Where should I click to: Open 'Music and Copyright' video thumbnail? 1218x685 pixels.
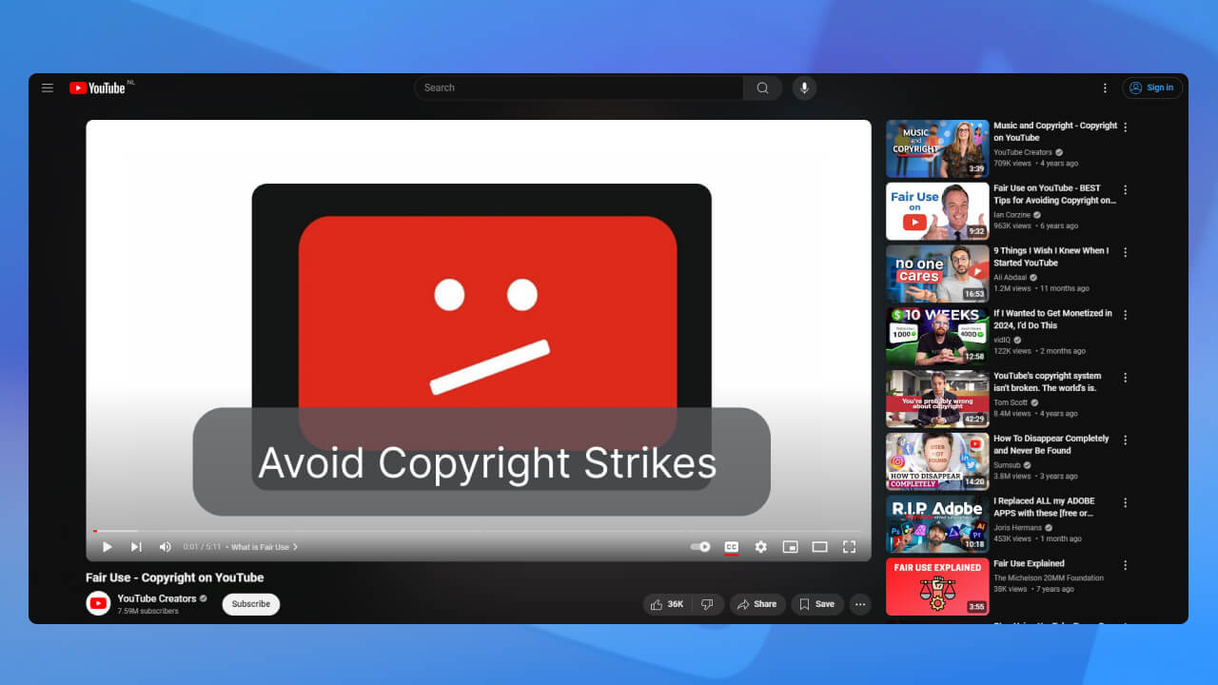tap(937, 148)
